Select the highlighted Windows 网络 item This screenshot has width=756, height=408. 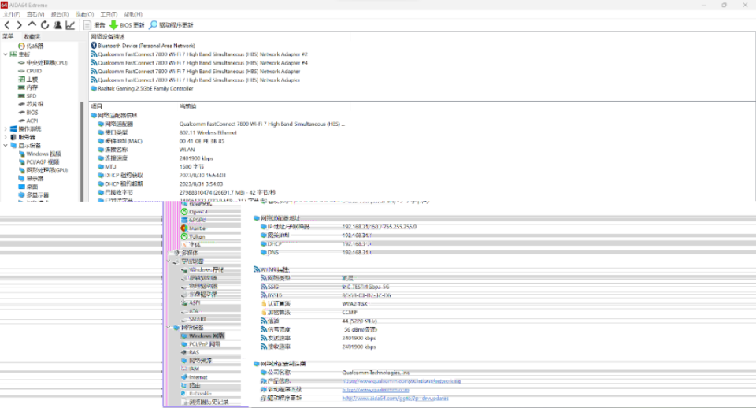click(202, 336)
